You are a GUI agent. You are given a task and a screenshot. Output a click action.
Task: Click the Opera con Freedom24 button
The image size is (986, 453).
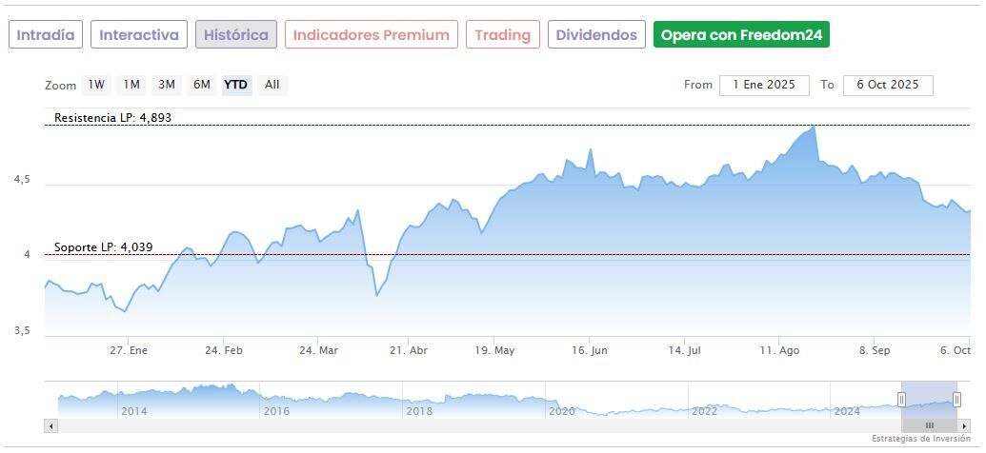741,35
